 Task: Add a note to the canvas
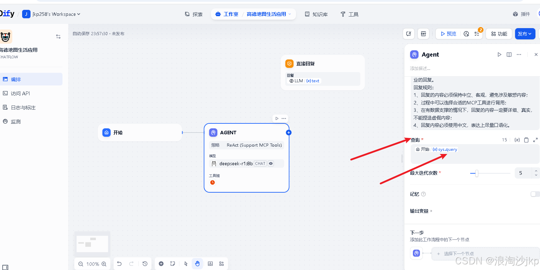[x=172, y=264]
